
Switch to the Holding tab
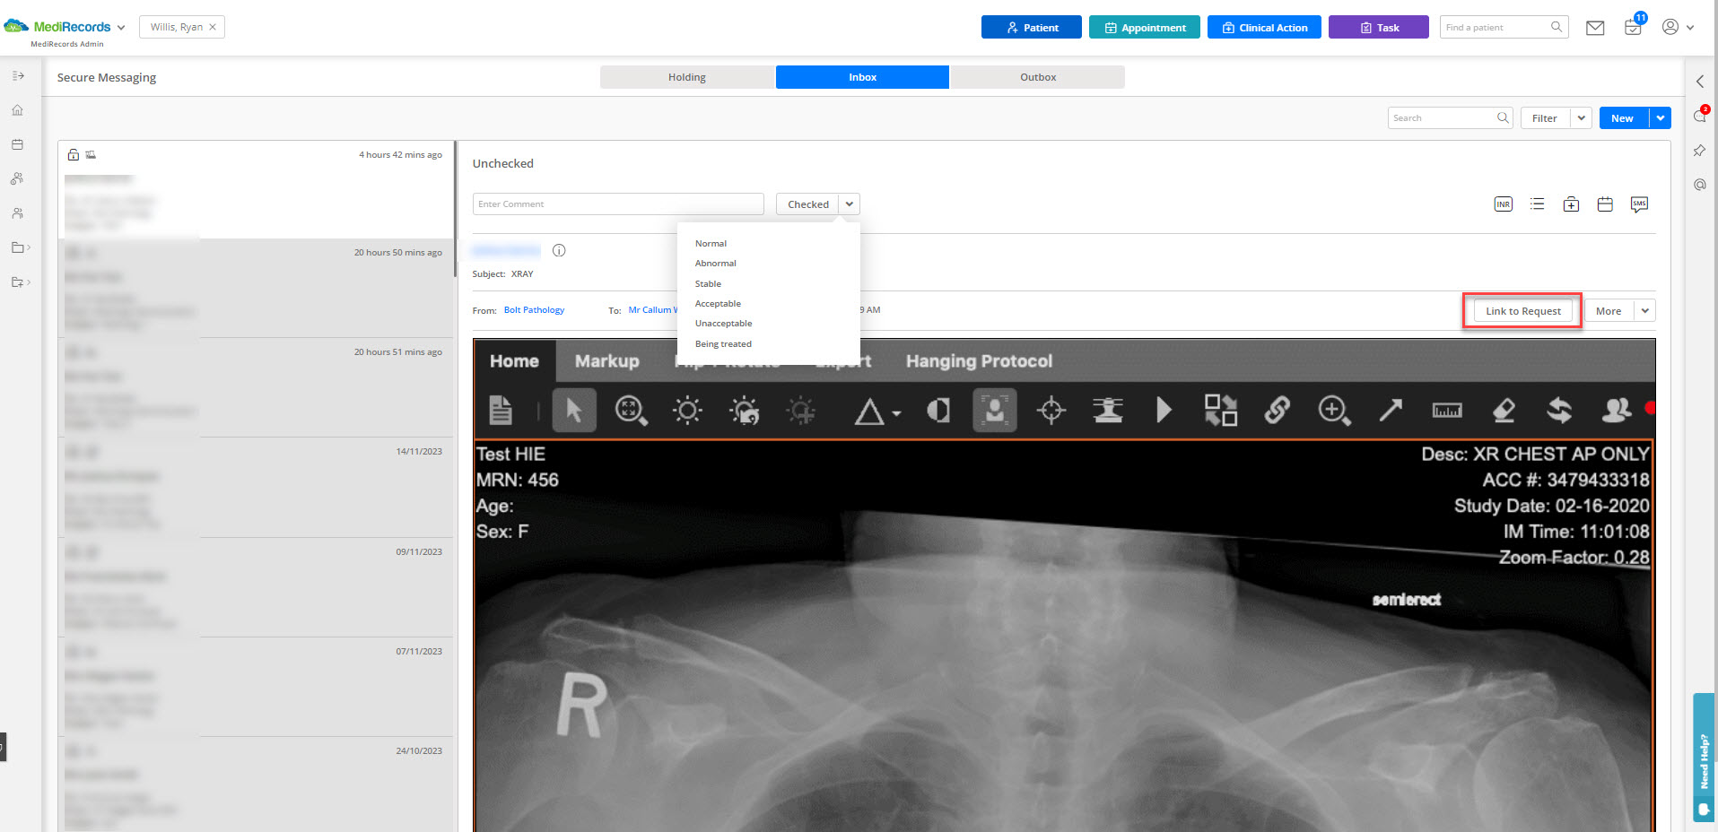[x=687, y=77]
